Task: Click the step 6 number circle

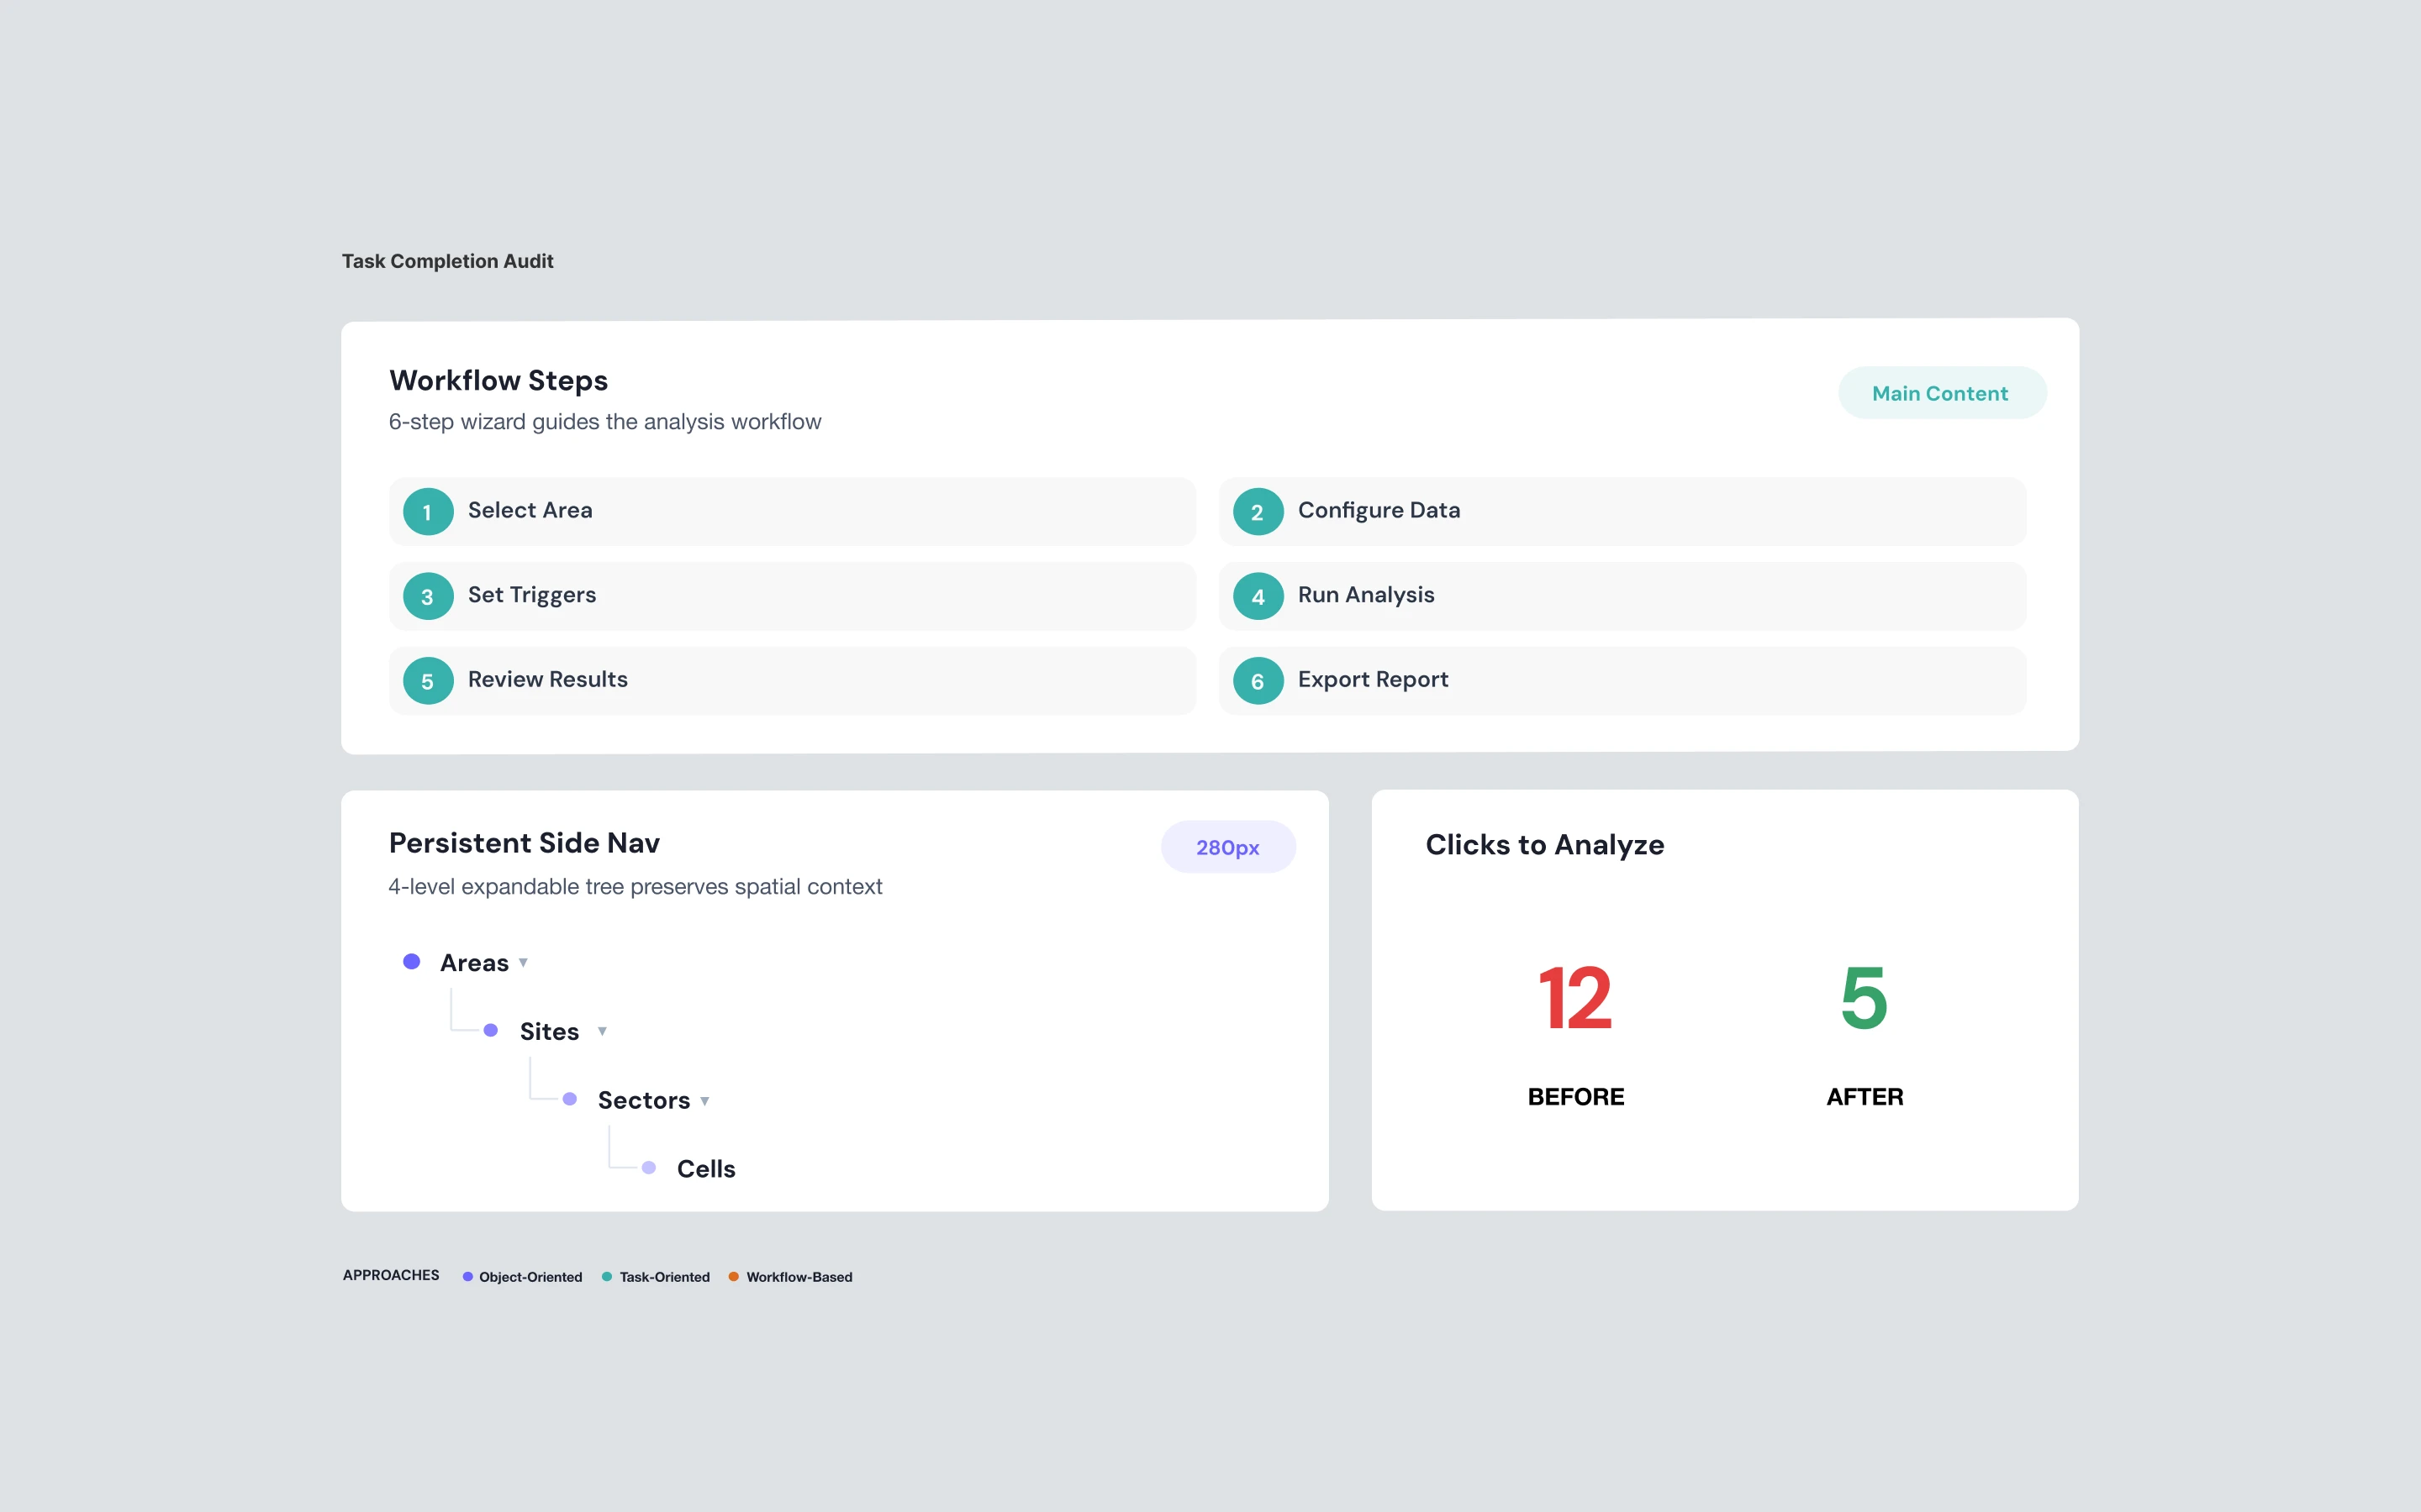Action: (x=1258, y=681)
